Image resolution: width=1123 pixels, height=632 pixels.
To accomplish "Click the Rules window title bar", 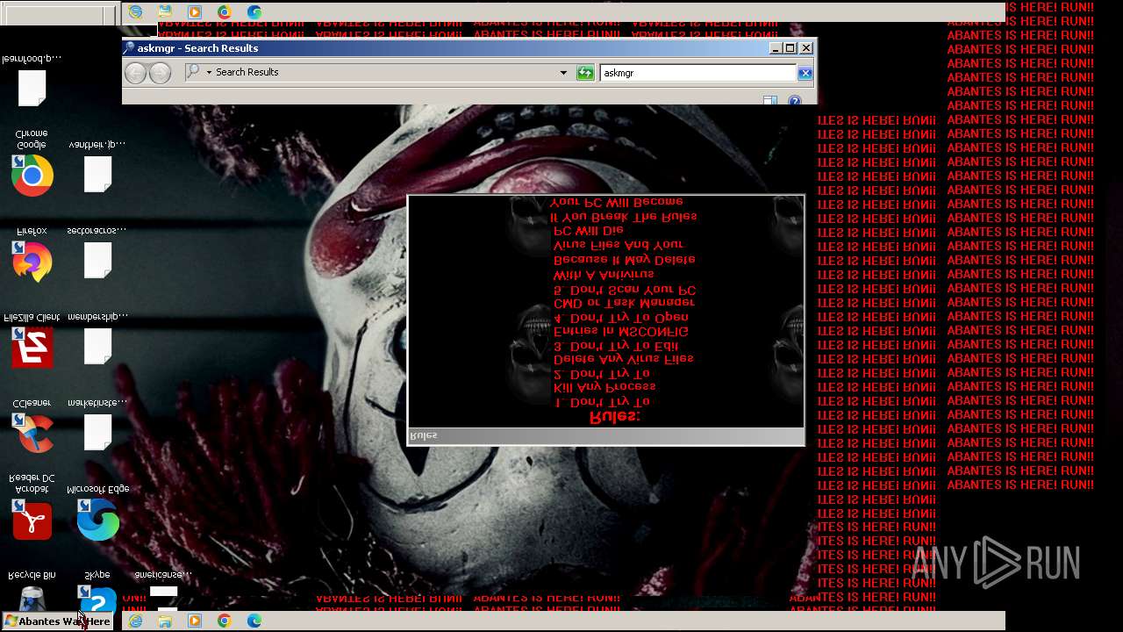I will [x=606, y=435].
